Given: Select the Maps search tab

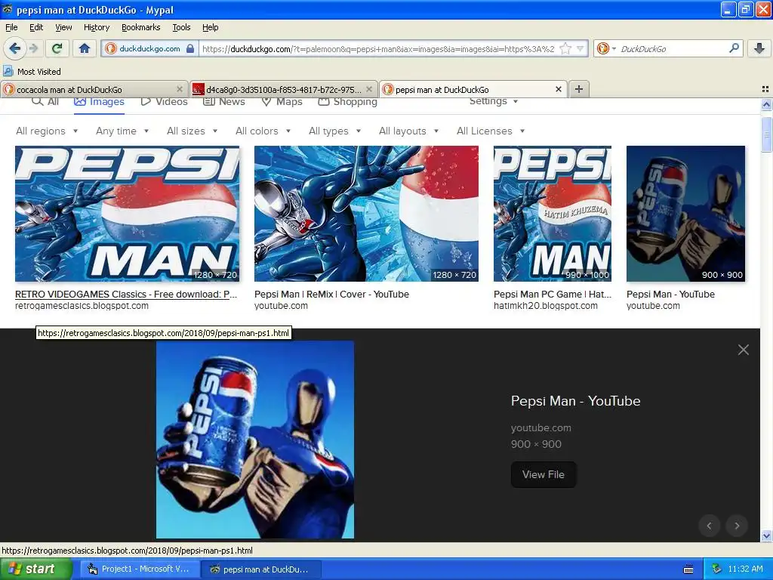Looking at the screenshot, I should pyautogui.click(x=282, y=102).
